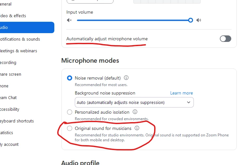The width and height of the screenshot is (241, 165).
Task: Click the chevron arrow of Auto noise suppression
Action: [x=189, y=102]
